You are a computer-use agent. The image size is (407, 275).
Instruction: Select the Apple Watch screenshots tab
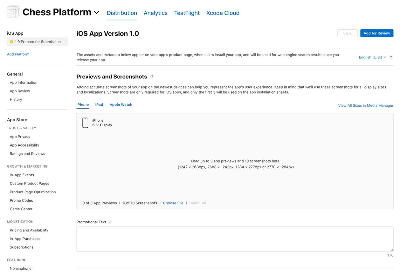pyautogui.click(x=121, y=104)
